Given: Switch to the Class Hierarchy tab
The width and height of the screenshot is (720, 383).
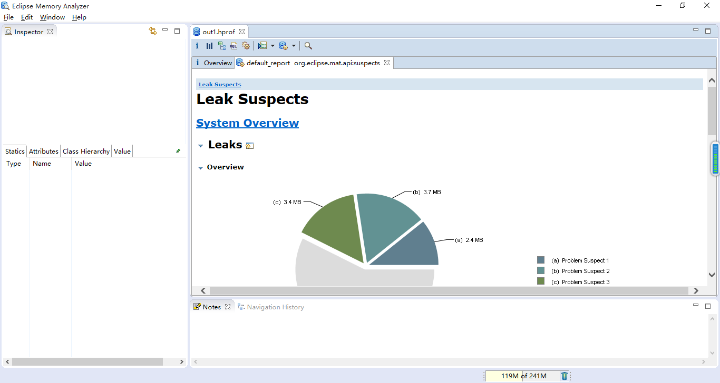Looking at the screenshot, I should [86, 151].
